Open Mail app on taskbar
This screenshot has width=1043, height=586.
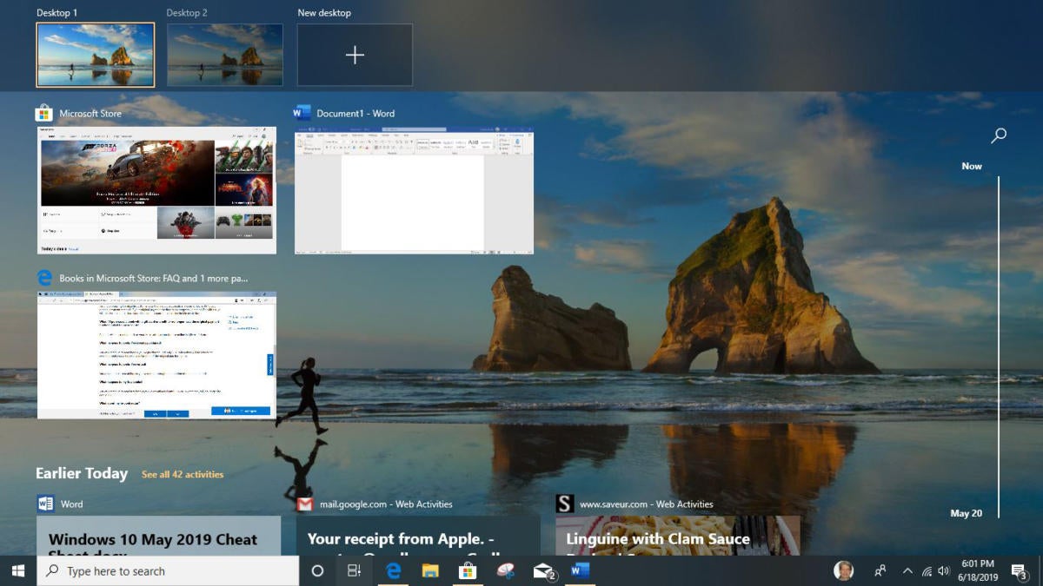click(543, 570)
